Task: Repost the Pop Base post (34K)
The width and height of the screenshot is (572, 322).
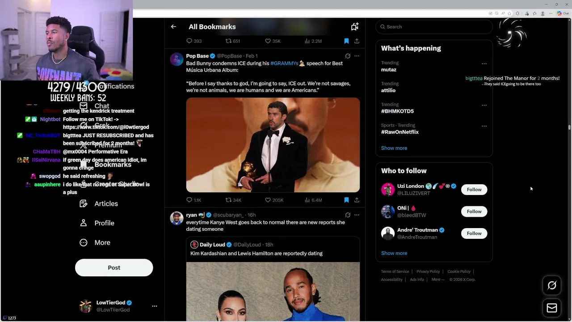Action: [233, 200]
